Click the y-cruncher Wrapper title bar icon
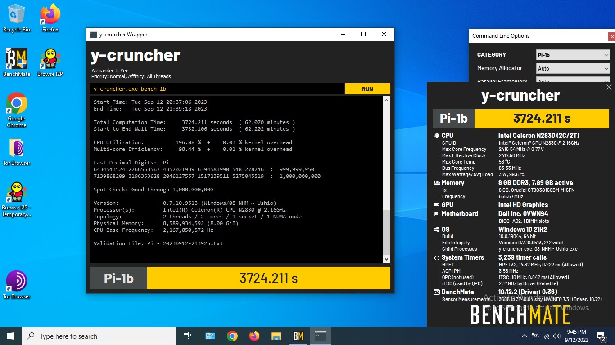The height and width of the screenshot is (345, 615). pos(93,35)
